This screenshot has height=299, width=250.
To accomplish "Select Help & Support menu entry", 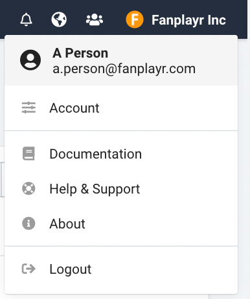I will (x=121, y=189).
